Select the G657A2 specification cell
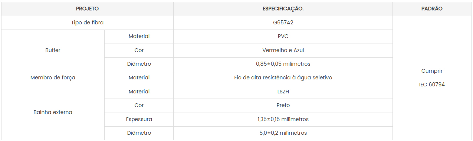The image size is (473, 141). (x=283, y=23)
